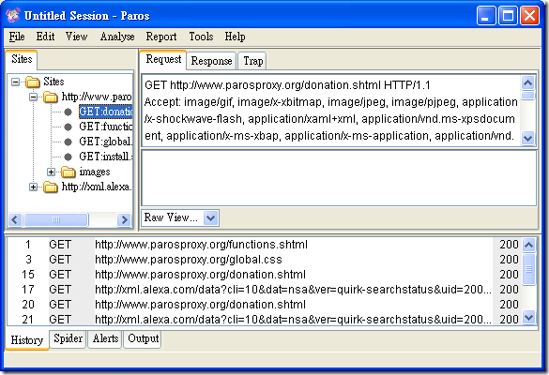Click the empty request body text area
The height and width of the screenshot is (375, 549).
point(339,178)
